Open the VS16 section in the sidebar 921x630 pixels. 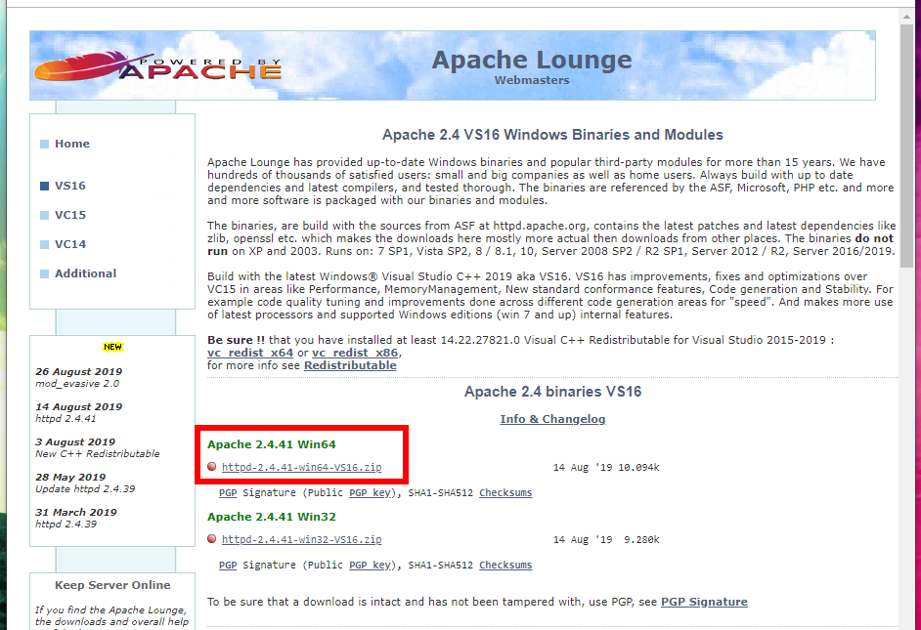(x=69, y=186)
